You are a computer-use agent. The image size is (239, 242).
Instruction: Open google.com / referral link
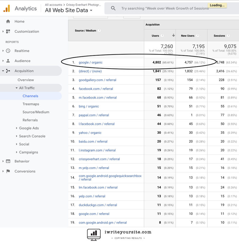coord(94,214)
